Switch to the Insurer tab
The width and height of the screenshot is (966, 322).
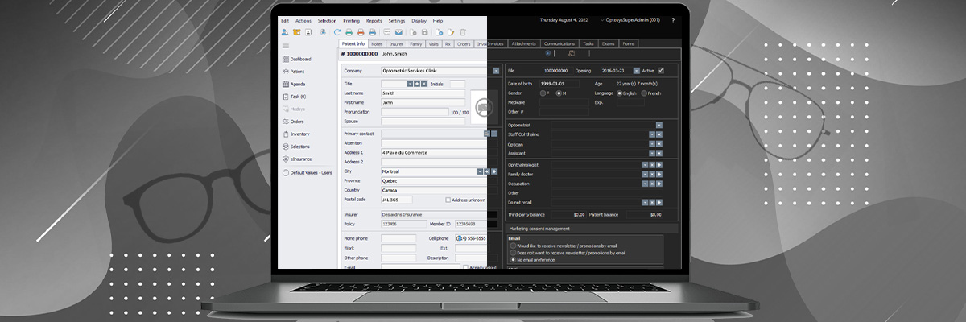pos(395,43)
